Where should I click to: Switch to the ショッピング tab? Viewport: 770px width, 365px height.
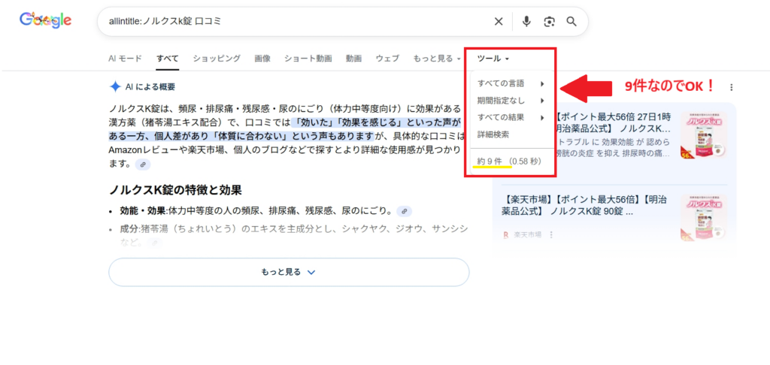pyautogui.click(x=217, y=58)
